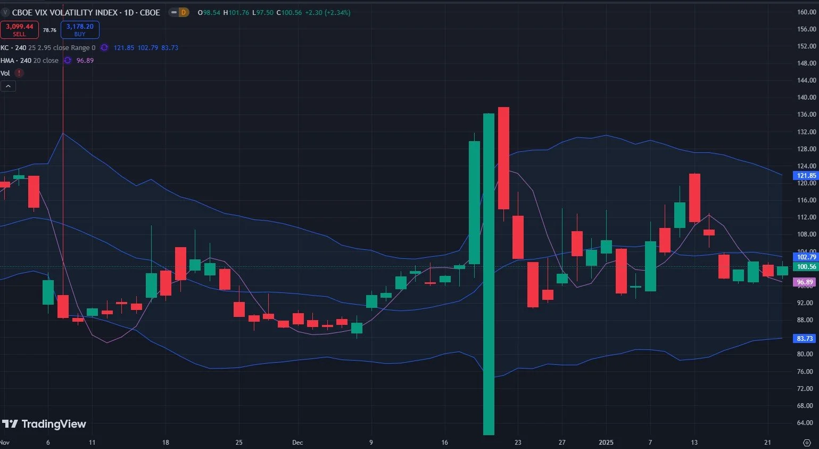Click the 2025 label on time axis
Image resolution: width=819 pixels, height=449 pixels.
606,442
